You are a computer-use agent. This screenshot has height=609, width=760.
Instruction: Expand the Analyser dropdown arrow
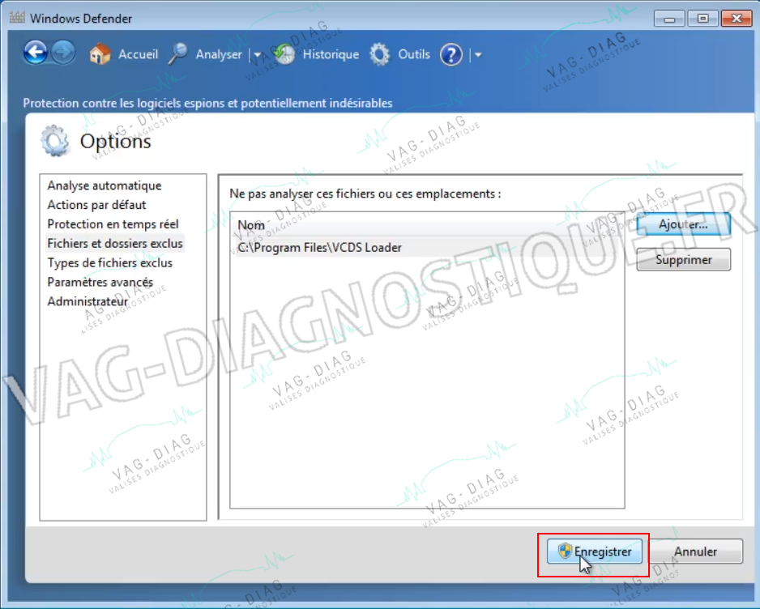click(258, 55)
